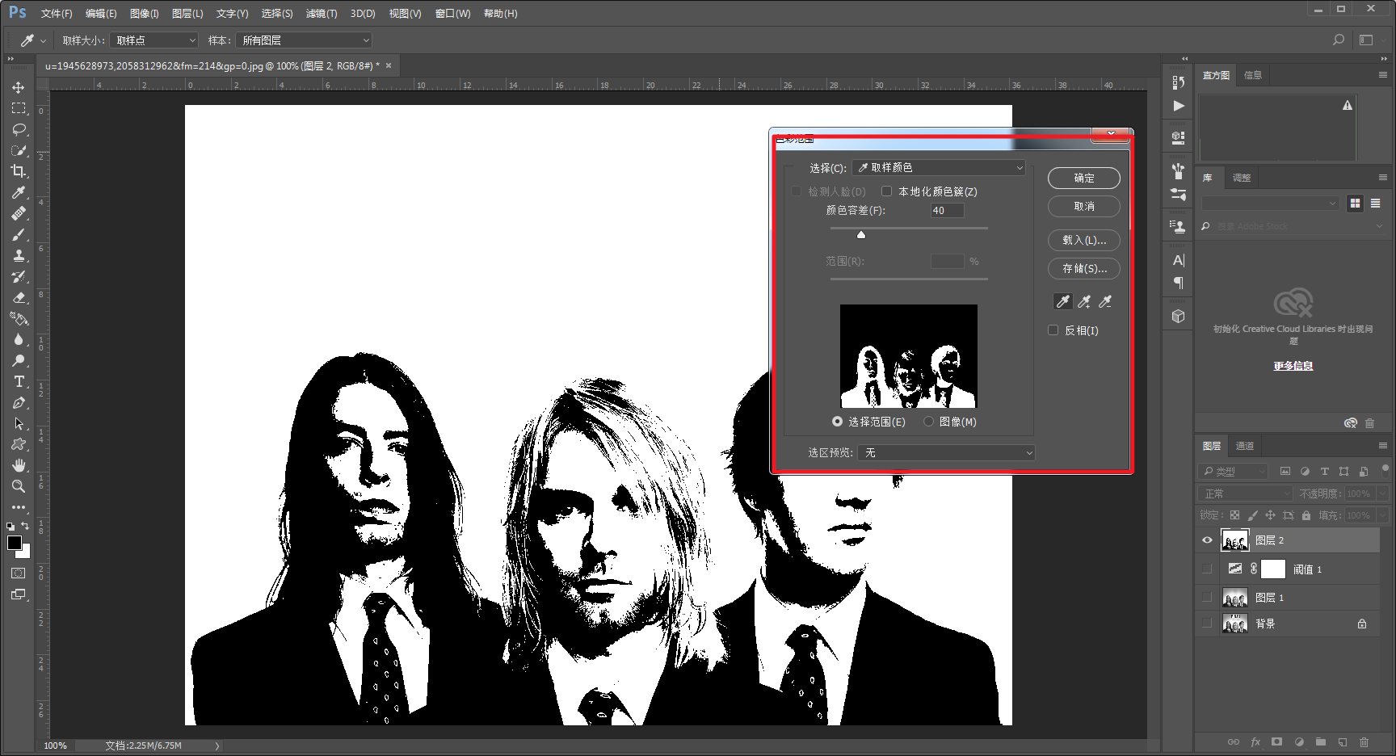This screenshot has height=756, width=1396.
Task: Open the layer blend mode 正常 dropdown
Action: [x=1246, y=493]
